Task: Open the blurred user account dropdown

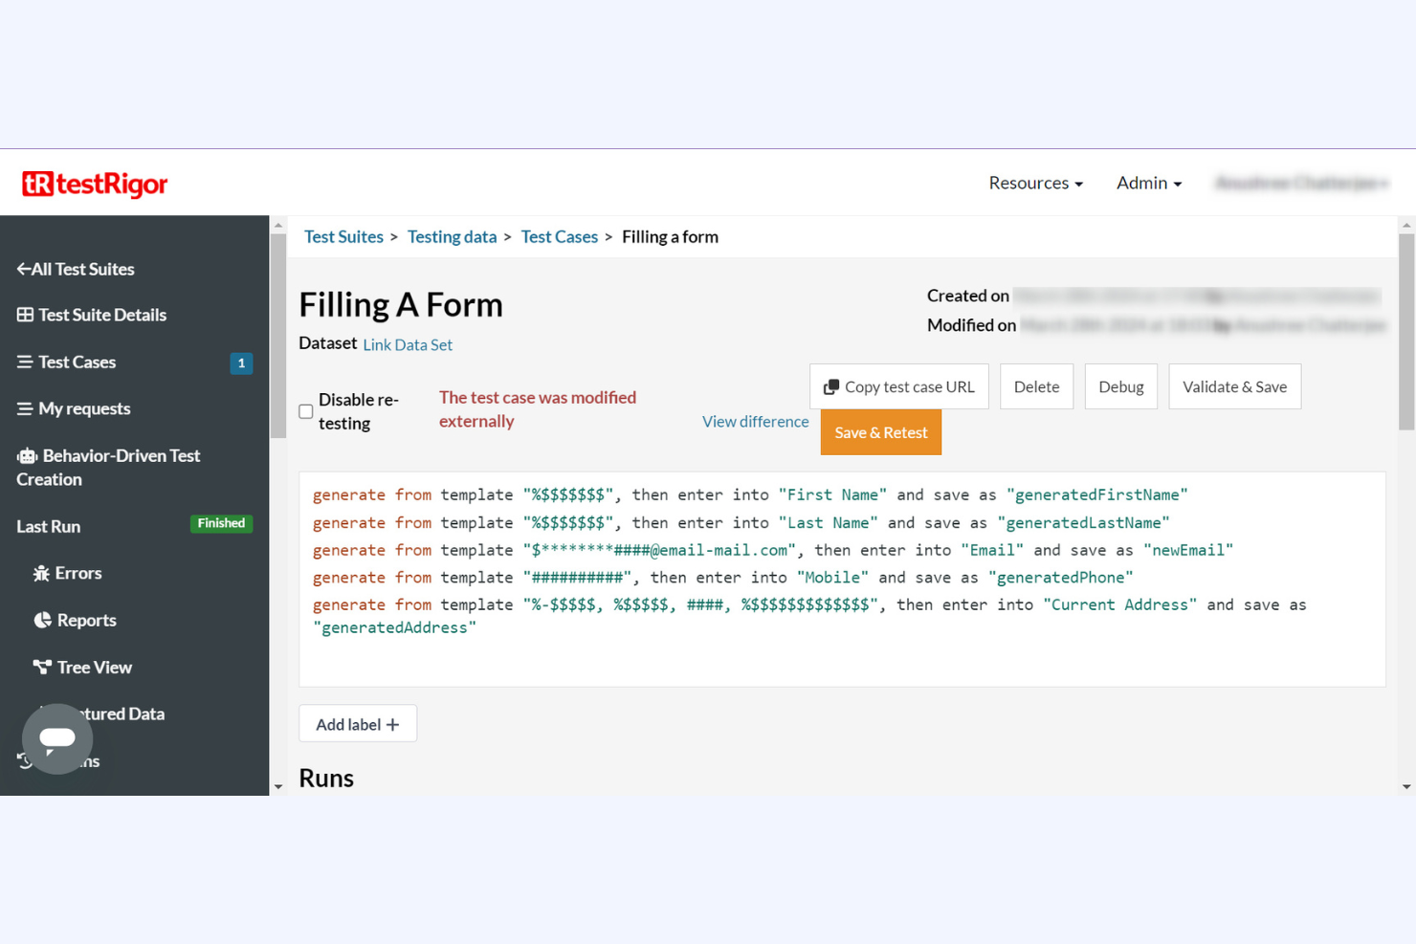Action: pos(1300,183)
